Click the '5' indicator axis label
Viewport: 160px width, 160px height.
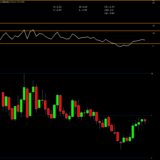coord(153,46)
